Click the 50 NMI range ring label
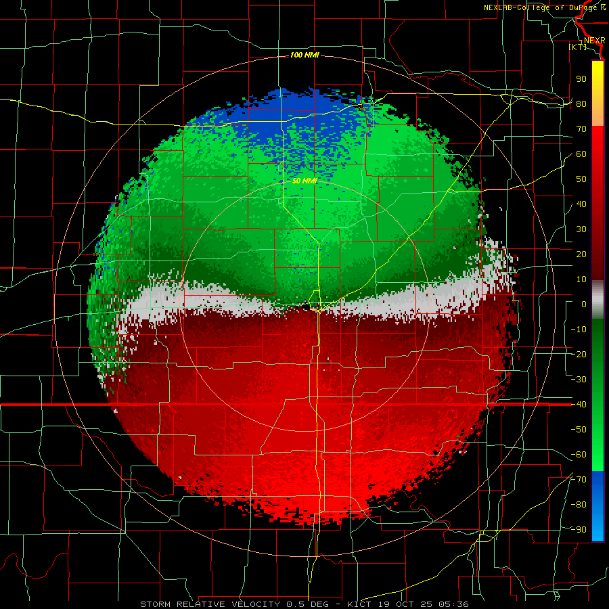 (x=304, y=181)
